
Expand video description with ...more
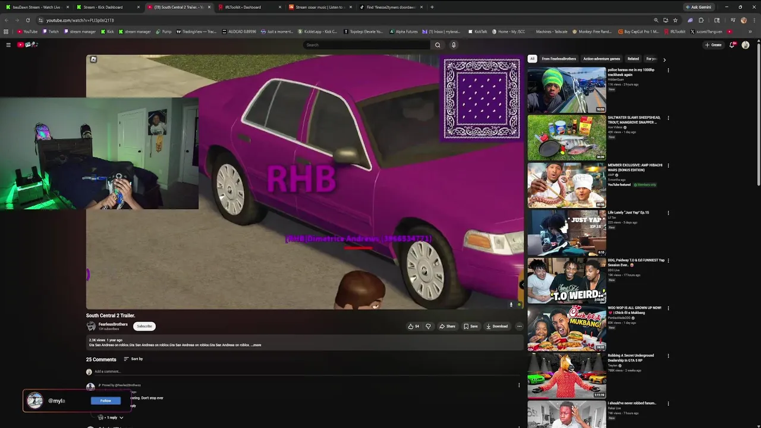tap(256, 345)
